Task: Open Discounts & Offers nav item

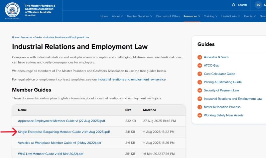Action: 168,16
